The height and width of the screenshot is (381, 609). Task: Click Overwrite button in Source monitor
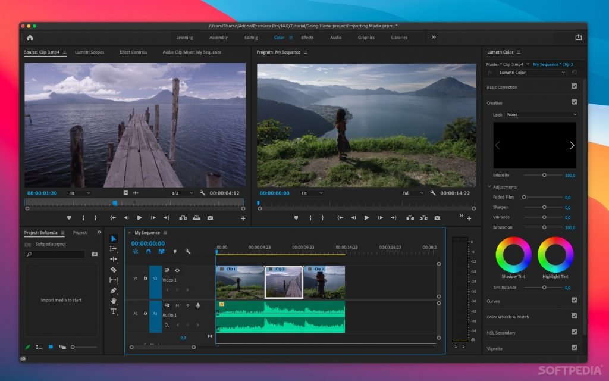click(x=196, y=218)
